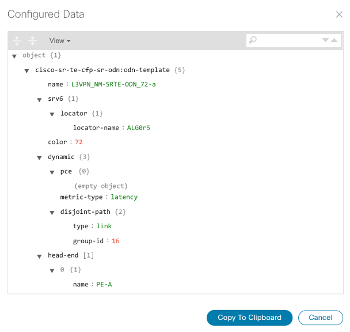Viewport: 350px width, 332px height.
Task: Collapse the srv6 node
Action: [x=40, y=99]
